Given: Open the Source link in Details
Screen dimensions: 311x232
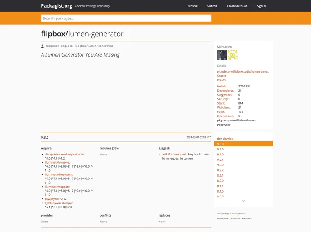Looking at the screenshot, I should [x=221, y=76].
